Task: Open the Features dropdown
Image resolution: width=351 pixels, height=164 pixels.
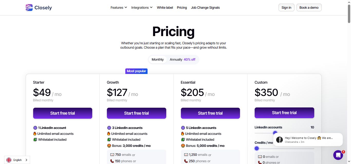Action: click(118, 7)
